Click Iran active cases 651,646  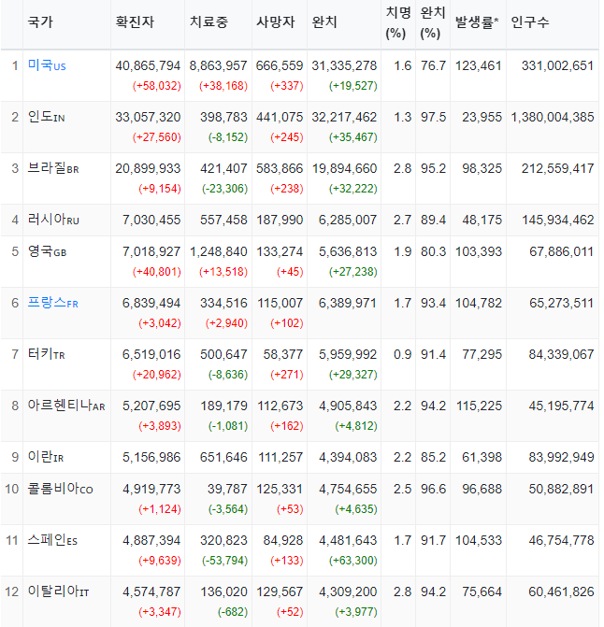(223, 457)
